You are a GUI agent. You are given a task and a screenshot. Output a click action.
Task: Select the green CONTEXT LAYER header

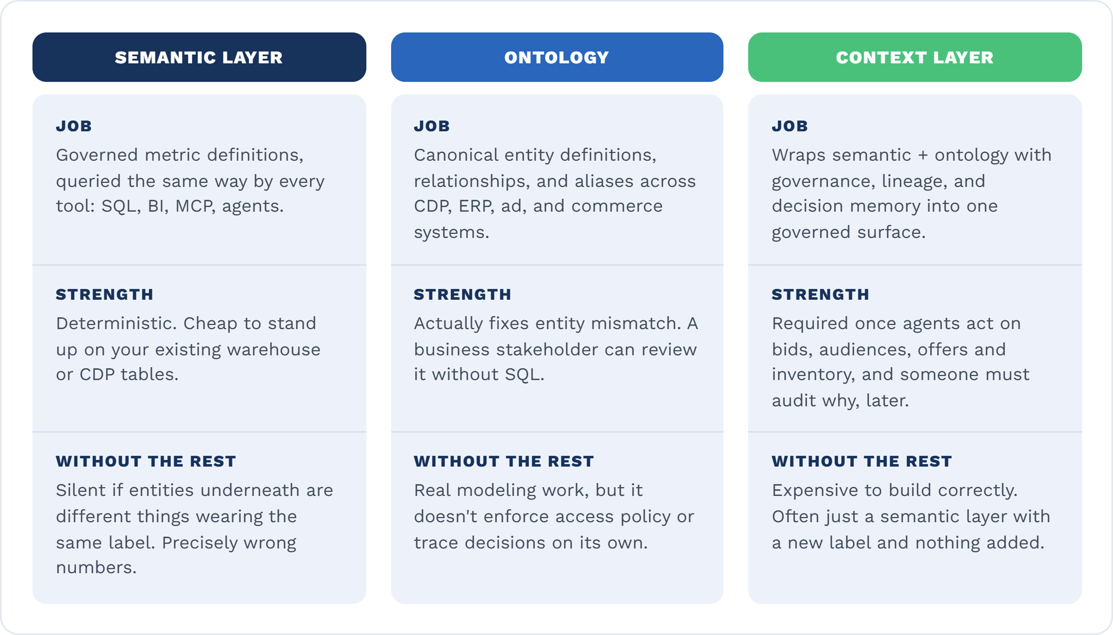coord(915,57)
